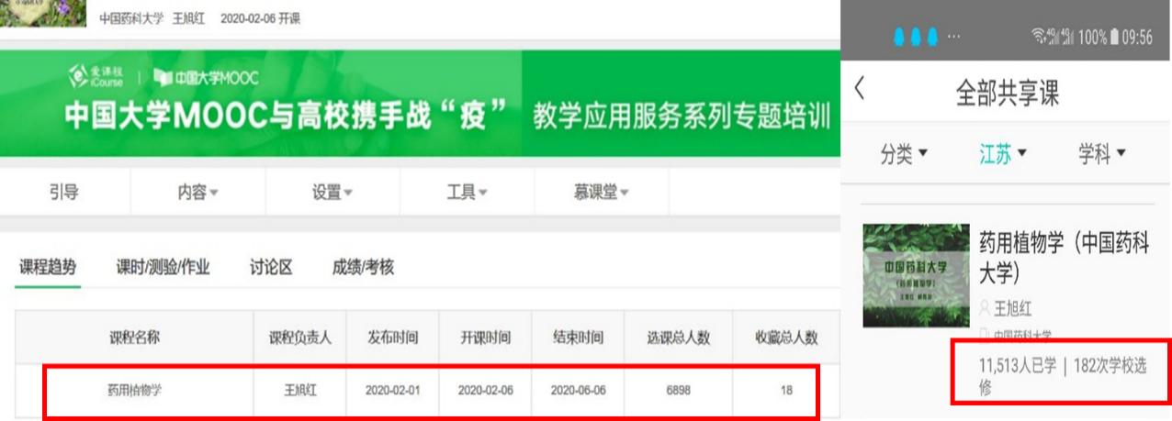The image size is (1172, 421).
Task: Click the 引导 navigation item
Action: point(63,192)
